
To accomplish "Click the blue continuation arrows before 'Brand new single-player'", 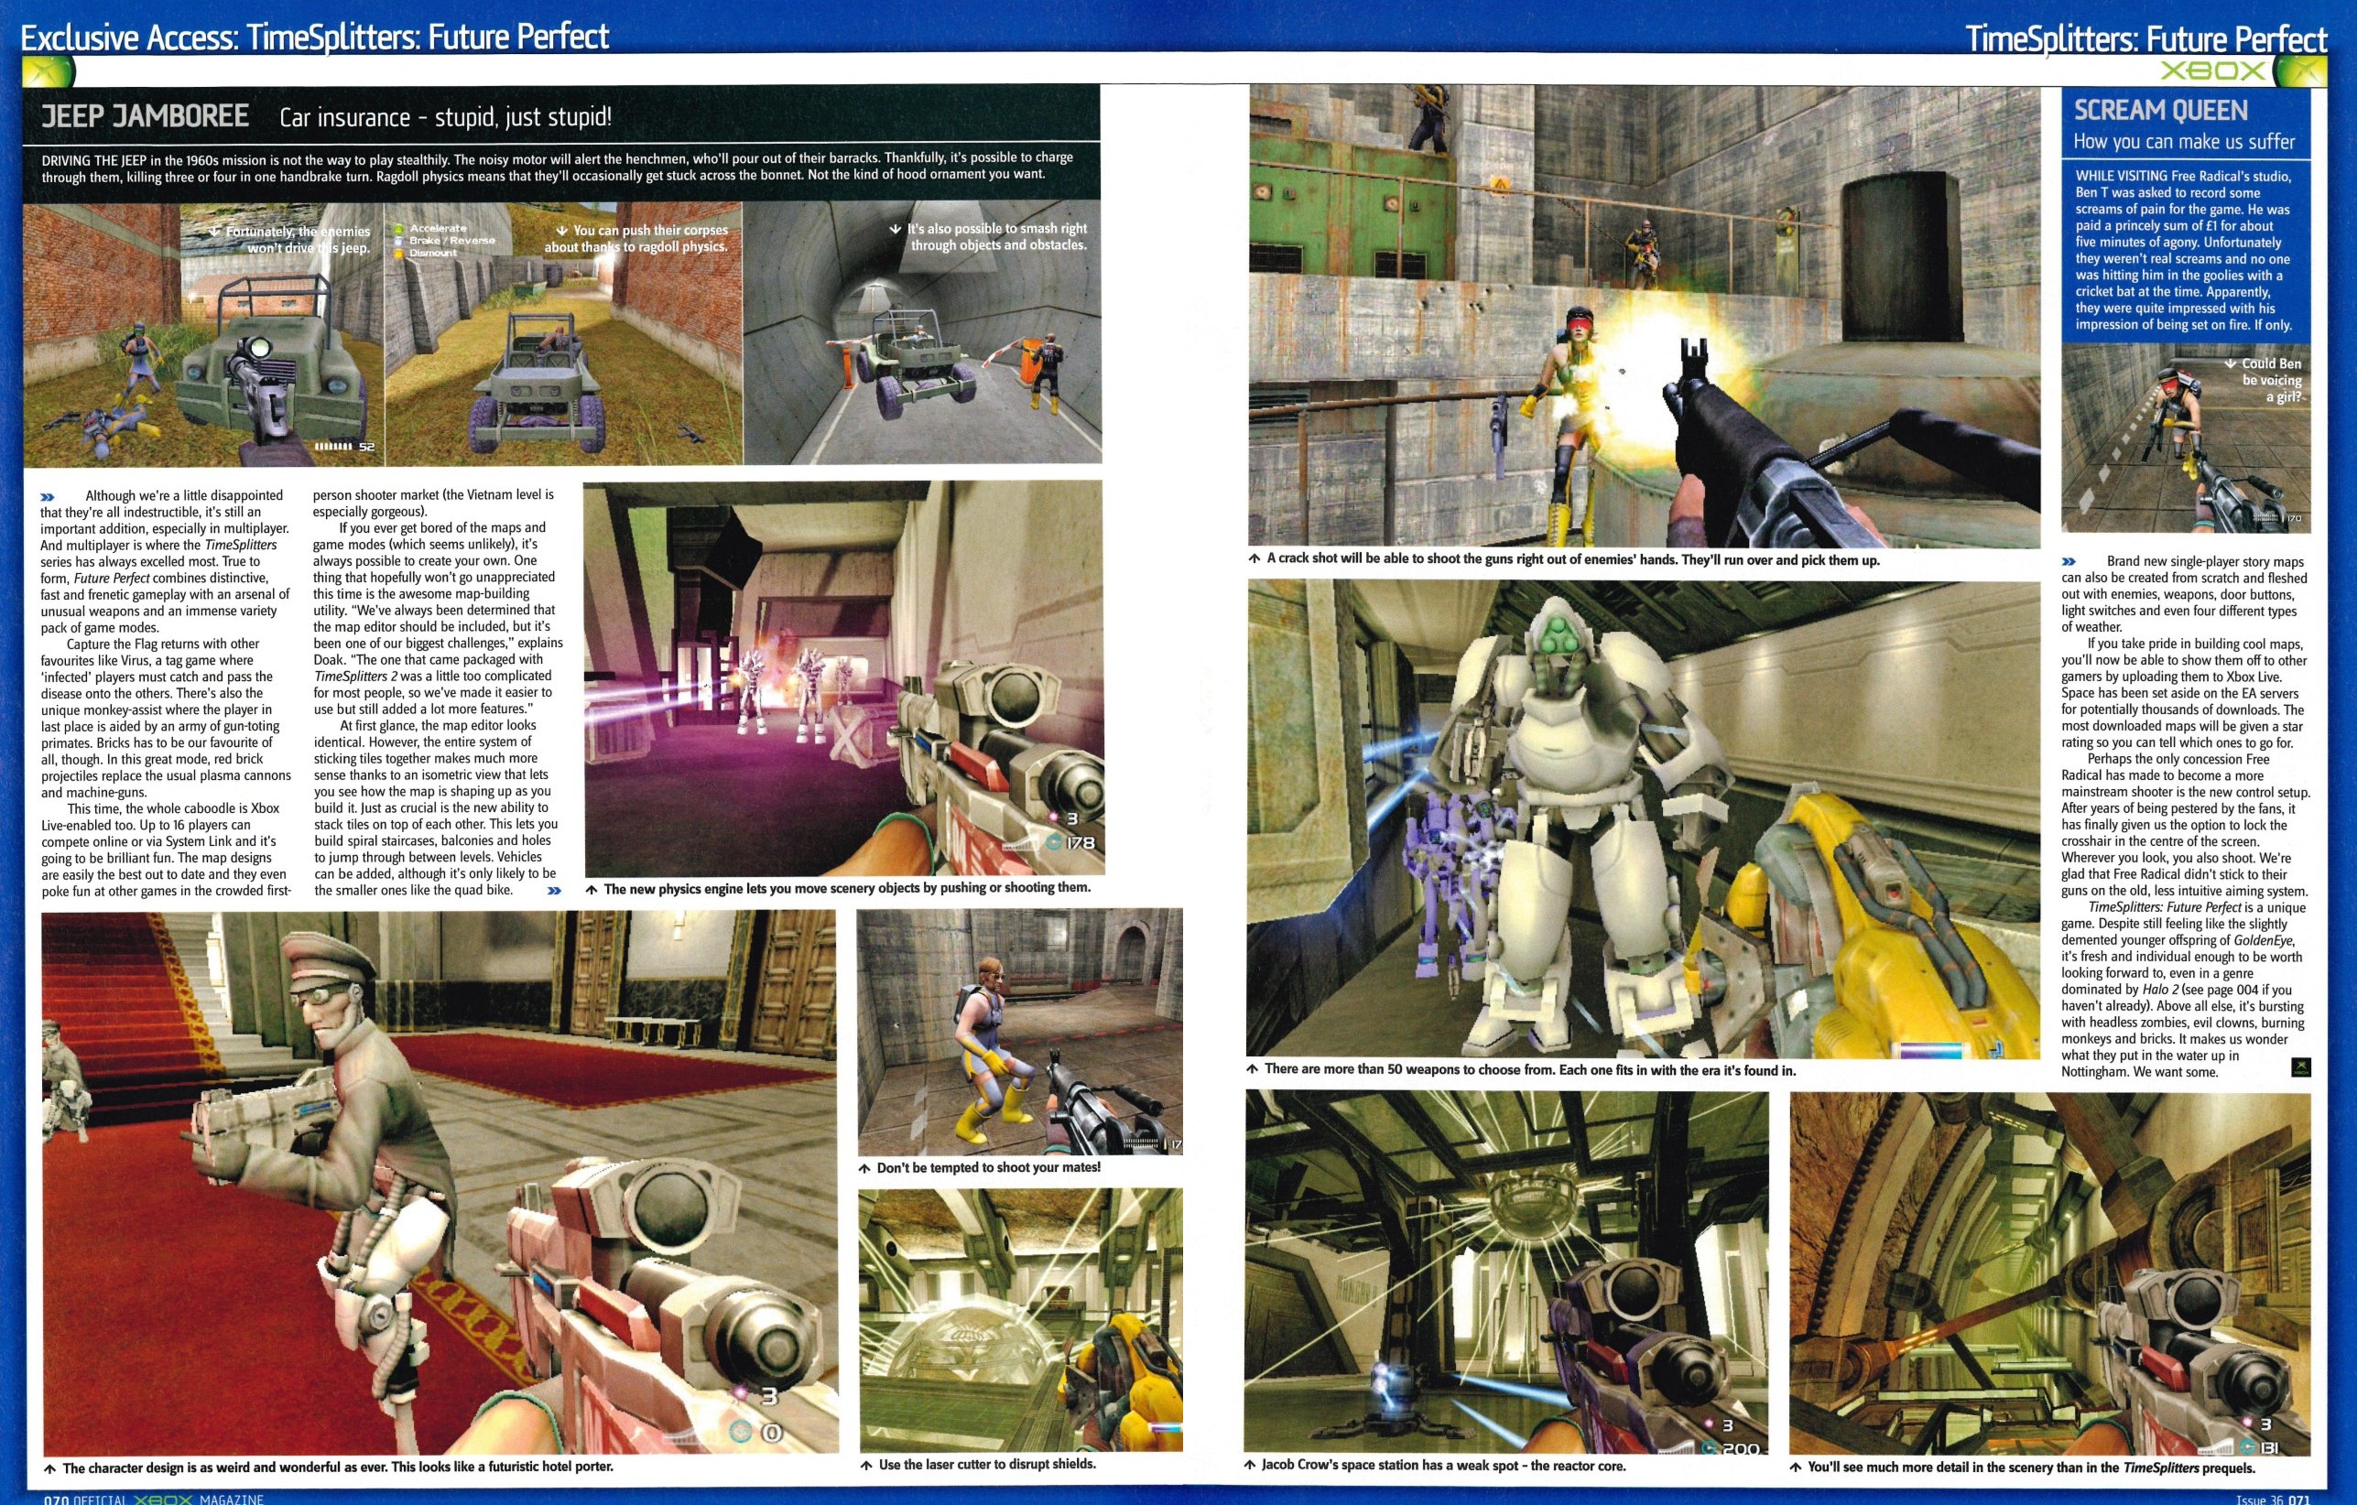I will tap(2069, 562).
